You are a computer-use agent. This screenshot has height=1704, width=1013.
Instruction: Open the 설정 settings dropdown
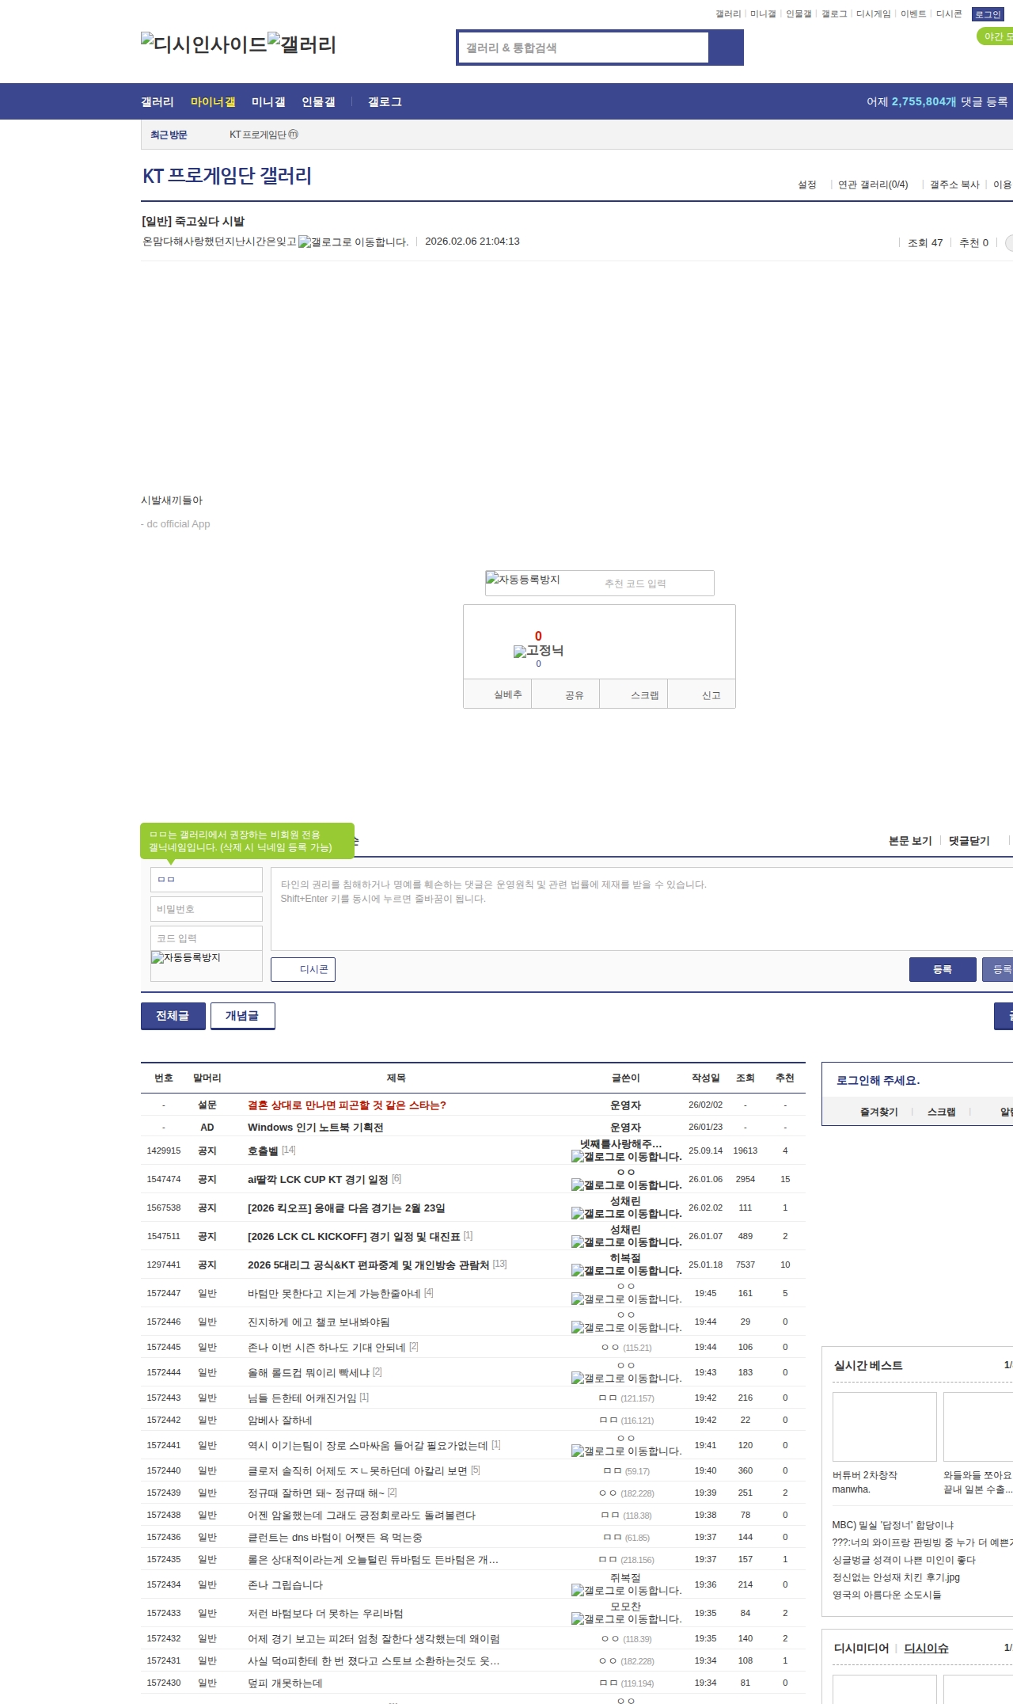[807, 184]
